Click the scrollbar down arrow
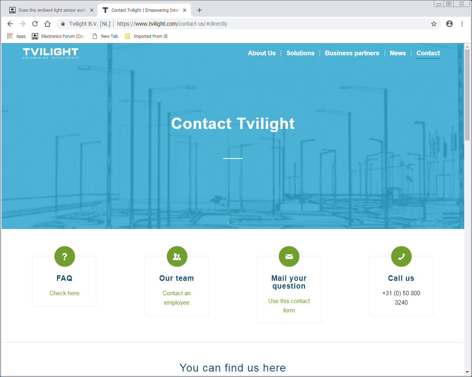 [x=467, y=372]
